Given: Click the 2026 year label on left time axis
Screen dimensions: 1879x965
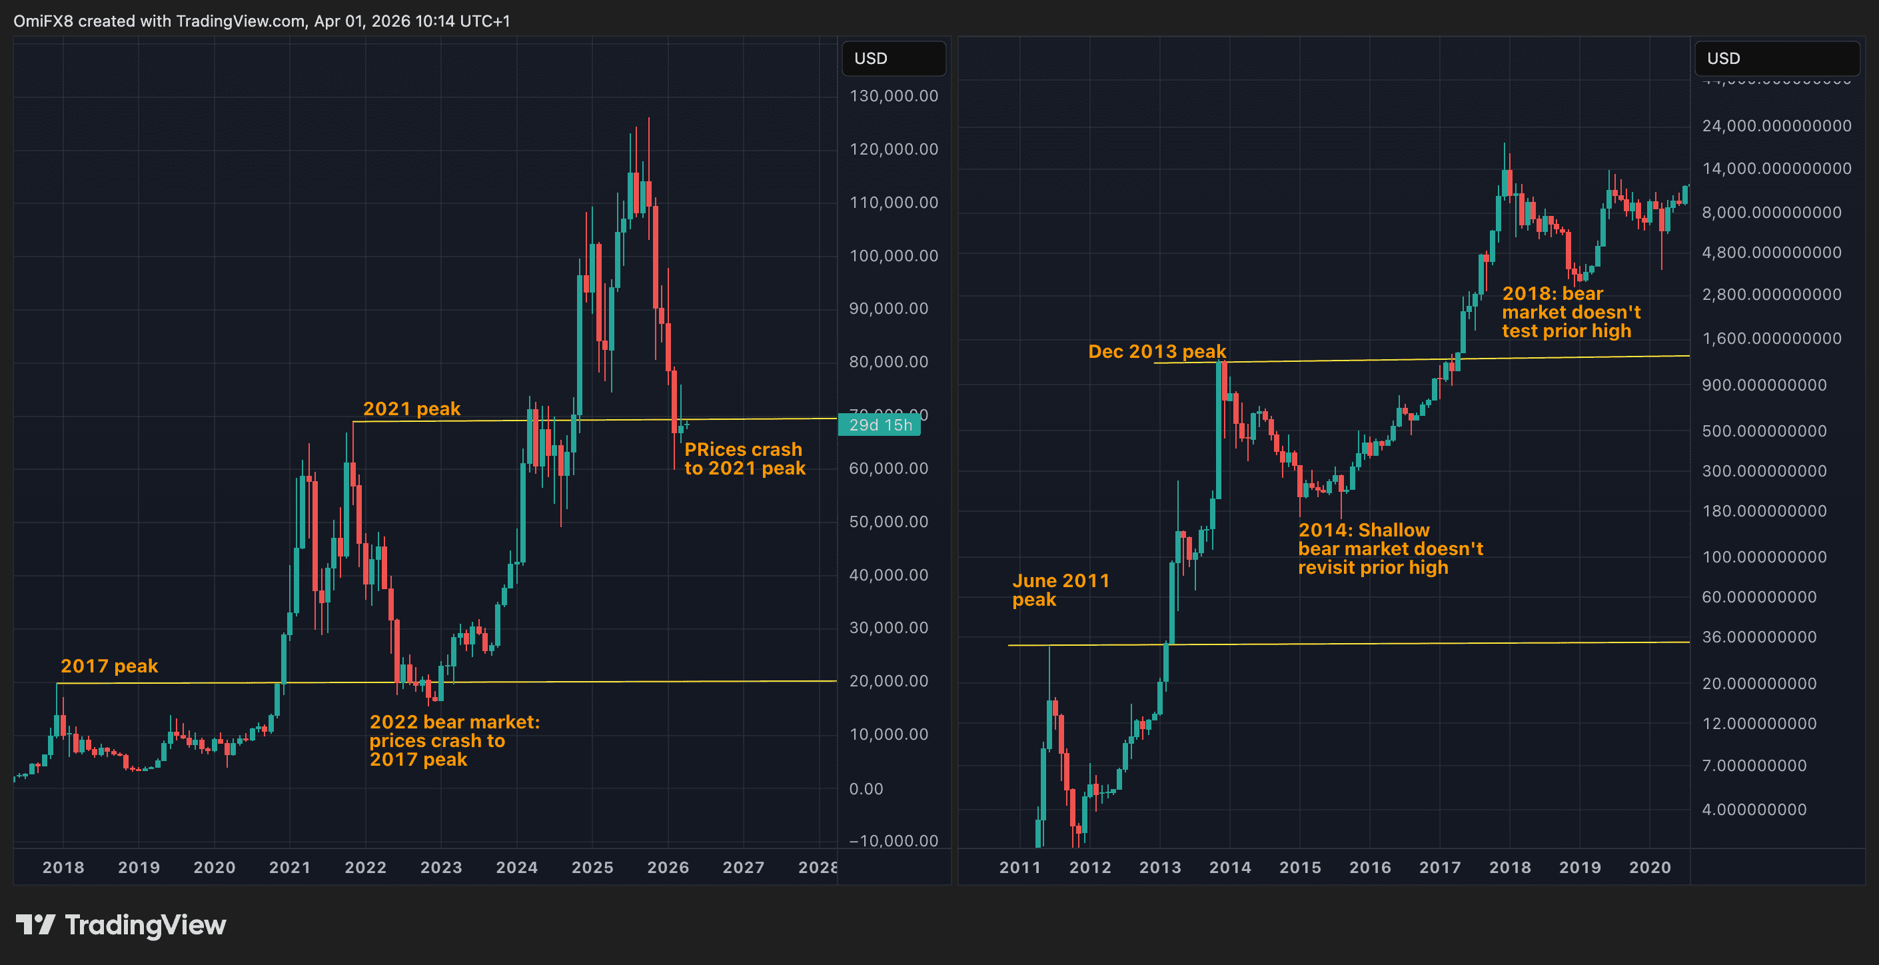Looking at the screenshot, I should coord(668,867).
